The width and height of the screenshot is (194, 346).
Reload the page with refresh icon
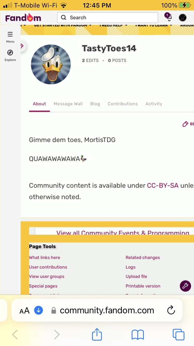(x=171, y=310)
